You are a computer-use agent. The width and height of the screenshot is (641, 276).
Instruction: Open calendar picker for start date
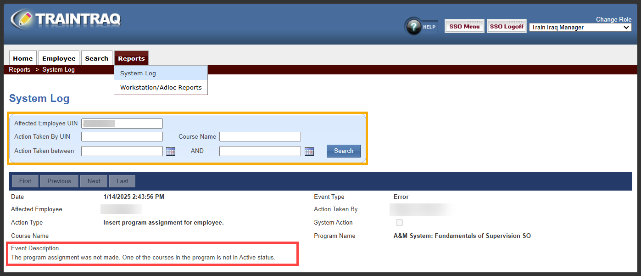point(171,151)
